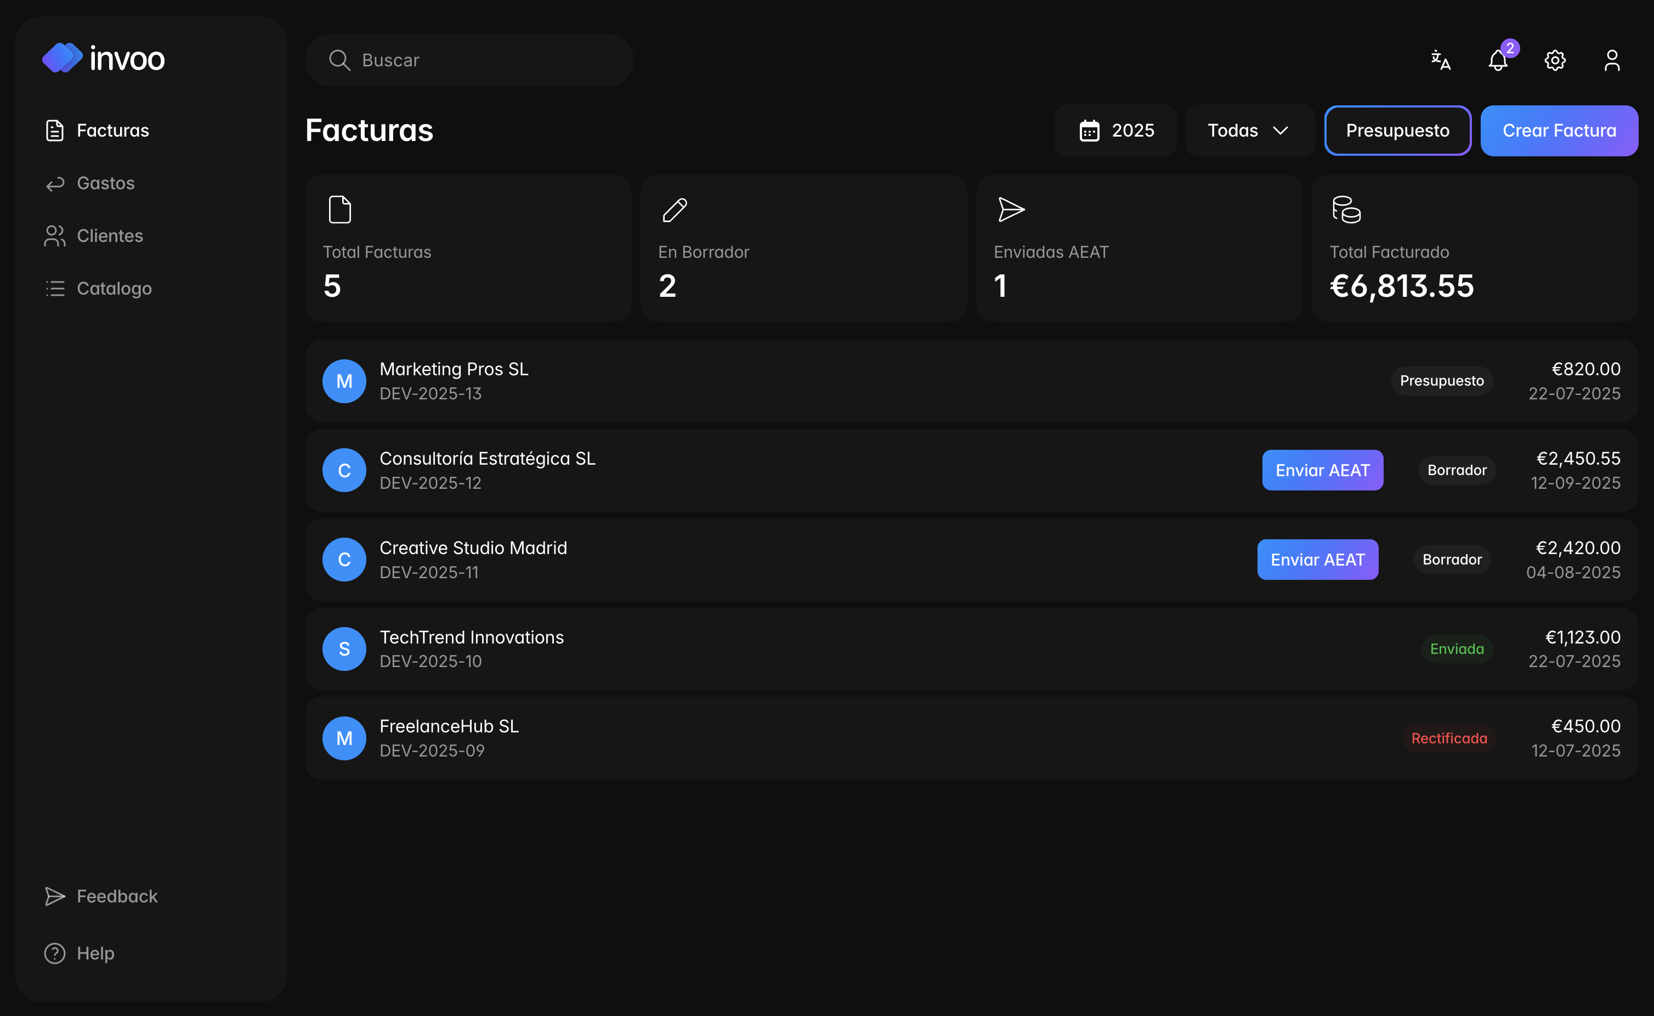Open Clientes section in sidebar
Image resolution: width=1654 pixels, height=1016 pixels.
pyautogui.click(x=110, y=236)
